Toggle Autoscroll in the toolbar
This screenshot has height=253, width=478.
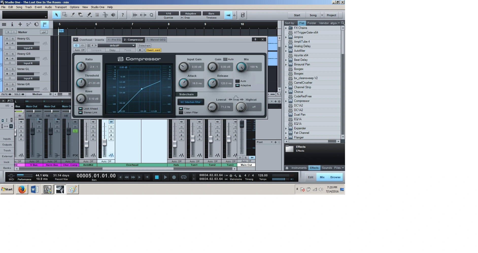(x=228, y=15)
